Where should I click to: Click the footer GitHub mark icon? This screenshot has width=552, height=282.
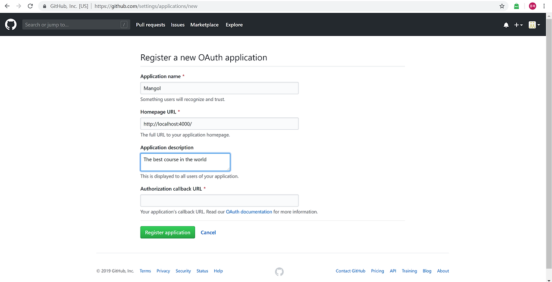click(279, 272)
